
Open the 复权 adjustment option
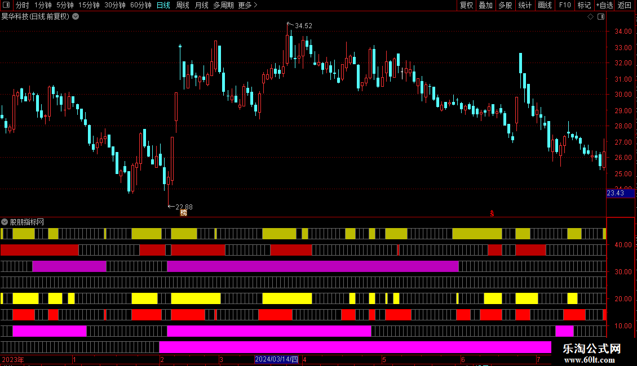466,5
